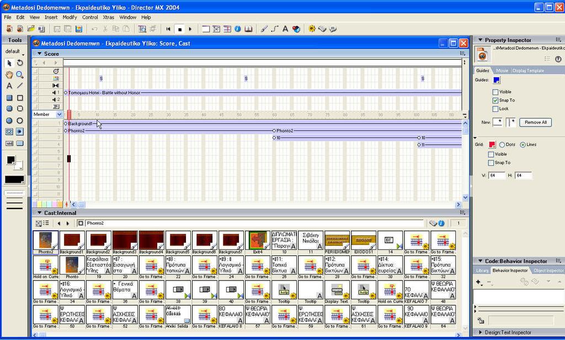This screenshot has width=565, height=340.
Task: Rewind the movie playback
Action: pos(168,29)
